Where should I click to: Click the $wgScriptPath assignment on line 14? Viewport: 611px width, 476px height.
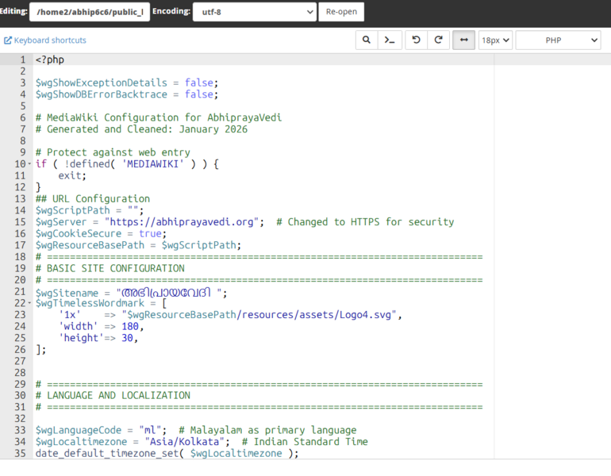point(90,210)
